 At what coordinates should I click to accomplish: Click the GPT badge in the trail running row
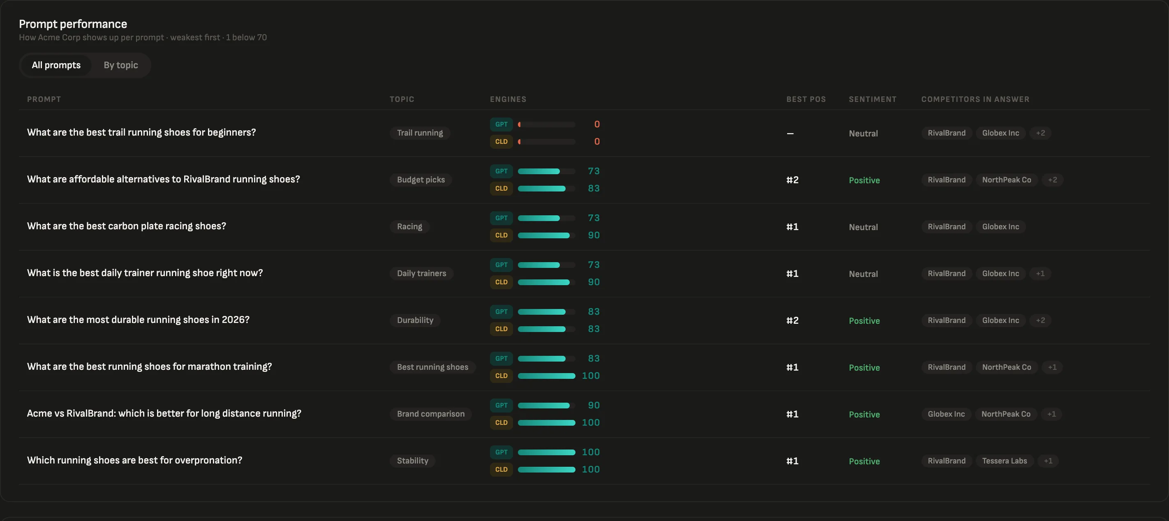tap(501, 124)
